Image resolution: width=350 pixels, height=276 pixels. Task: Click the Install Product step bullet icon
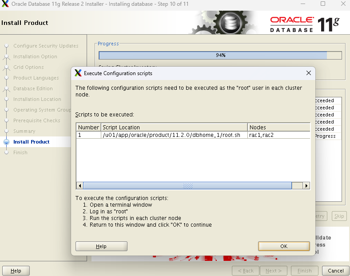coord(7,142)
